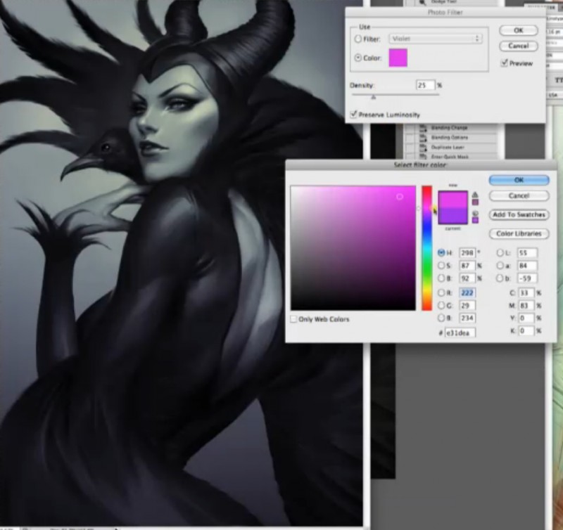Select the Color radio button in Photo Filter
The image size is (563, 530).
(x=358, y=58)
